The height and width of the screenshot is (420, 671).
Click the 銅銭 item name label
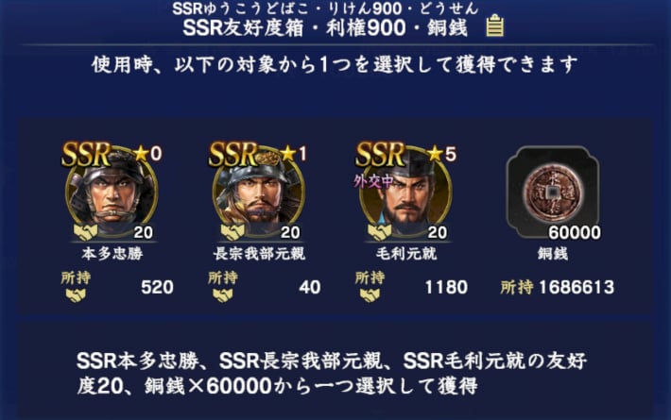point(553,254)
